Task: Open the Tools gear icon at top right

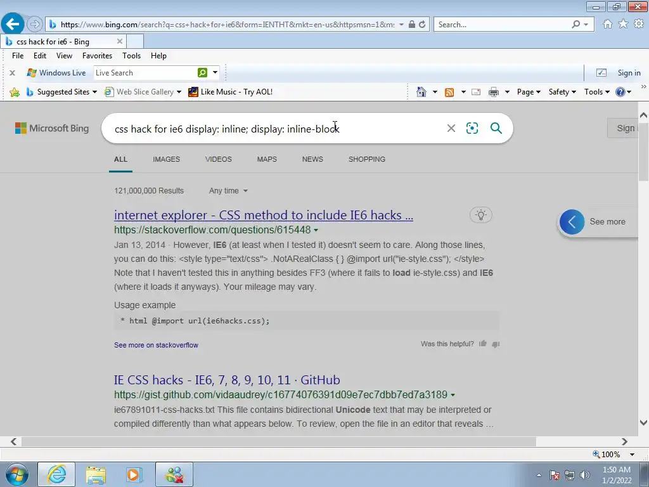Action: coord(639,24)
